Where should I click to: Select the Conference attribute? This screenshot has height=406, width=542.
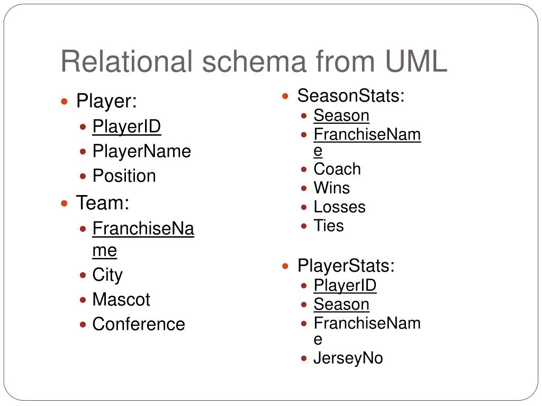(139, 324)
